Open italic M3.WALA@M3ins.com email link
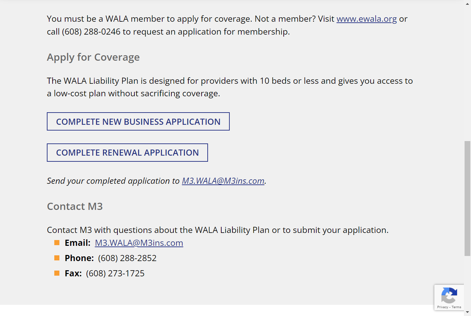This screenshot has height=316, width=471. pyautogui.click(x=223, y=181)
